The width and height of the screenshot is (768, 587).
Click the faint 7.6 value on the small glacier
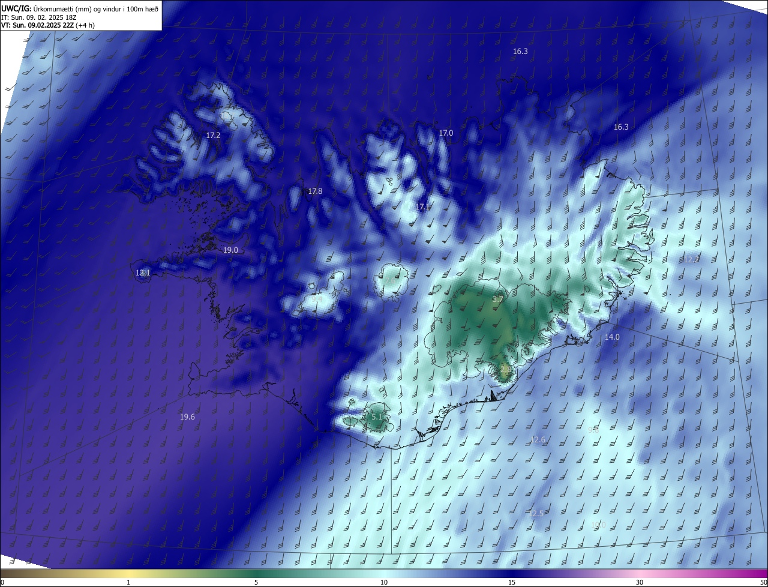click(391, 280)
